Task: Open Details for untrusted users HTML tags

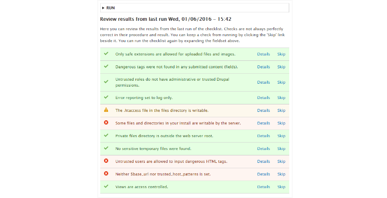Action: 263,161
